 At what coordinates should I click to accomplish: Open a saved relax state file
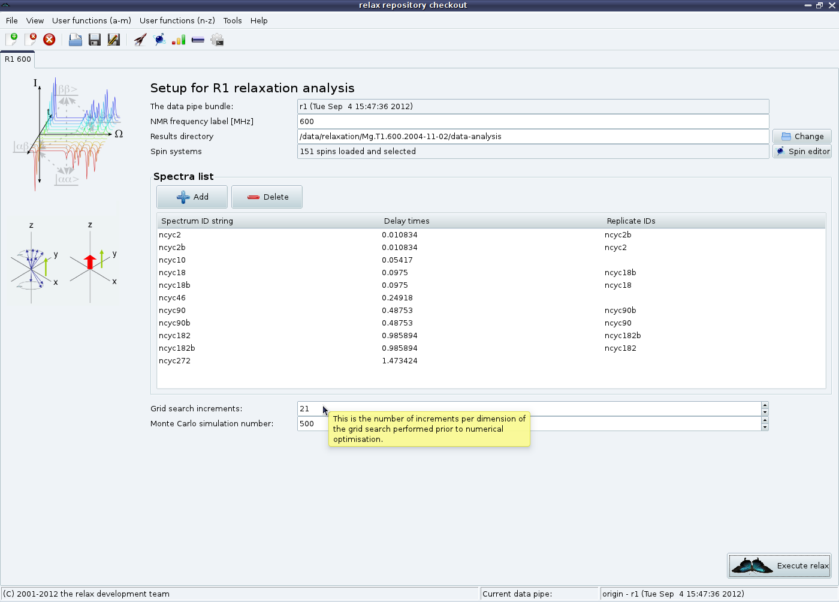click(76, 40)
